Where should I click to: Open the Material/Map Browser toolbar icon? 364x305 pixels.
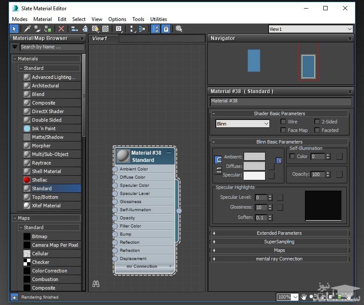coord(155,29)
